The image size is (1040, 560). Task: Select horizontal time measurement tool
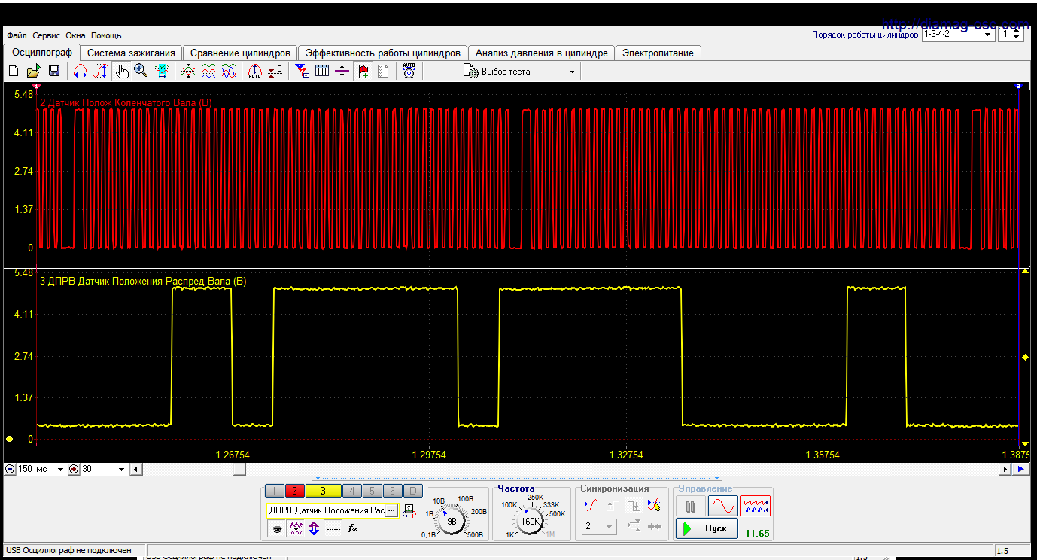tap(80, 72)
